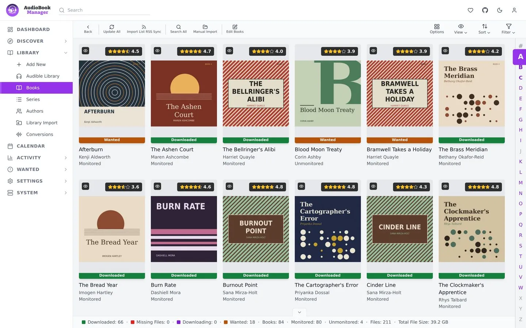Open the Conversions sidebar item

click(37, 134)
